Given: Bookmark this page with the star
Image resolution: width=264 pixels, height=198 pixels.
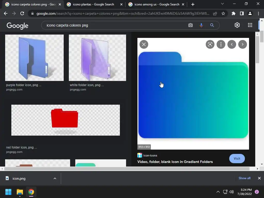Looking at the screenshot, I should (x=223, y=13).
